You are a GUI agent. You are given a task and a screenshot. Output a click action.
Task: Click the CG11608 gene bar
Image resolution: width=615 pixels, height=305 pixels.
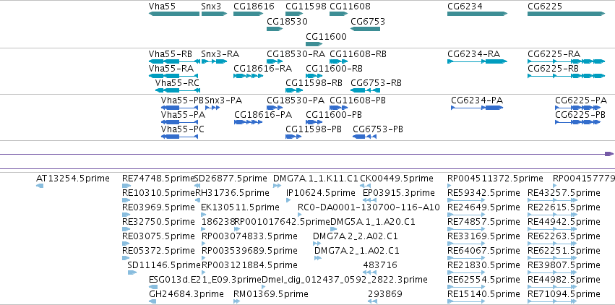(x=339, y=14)
